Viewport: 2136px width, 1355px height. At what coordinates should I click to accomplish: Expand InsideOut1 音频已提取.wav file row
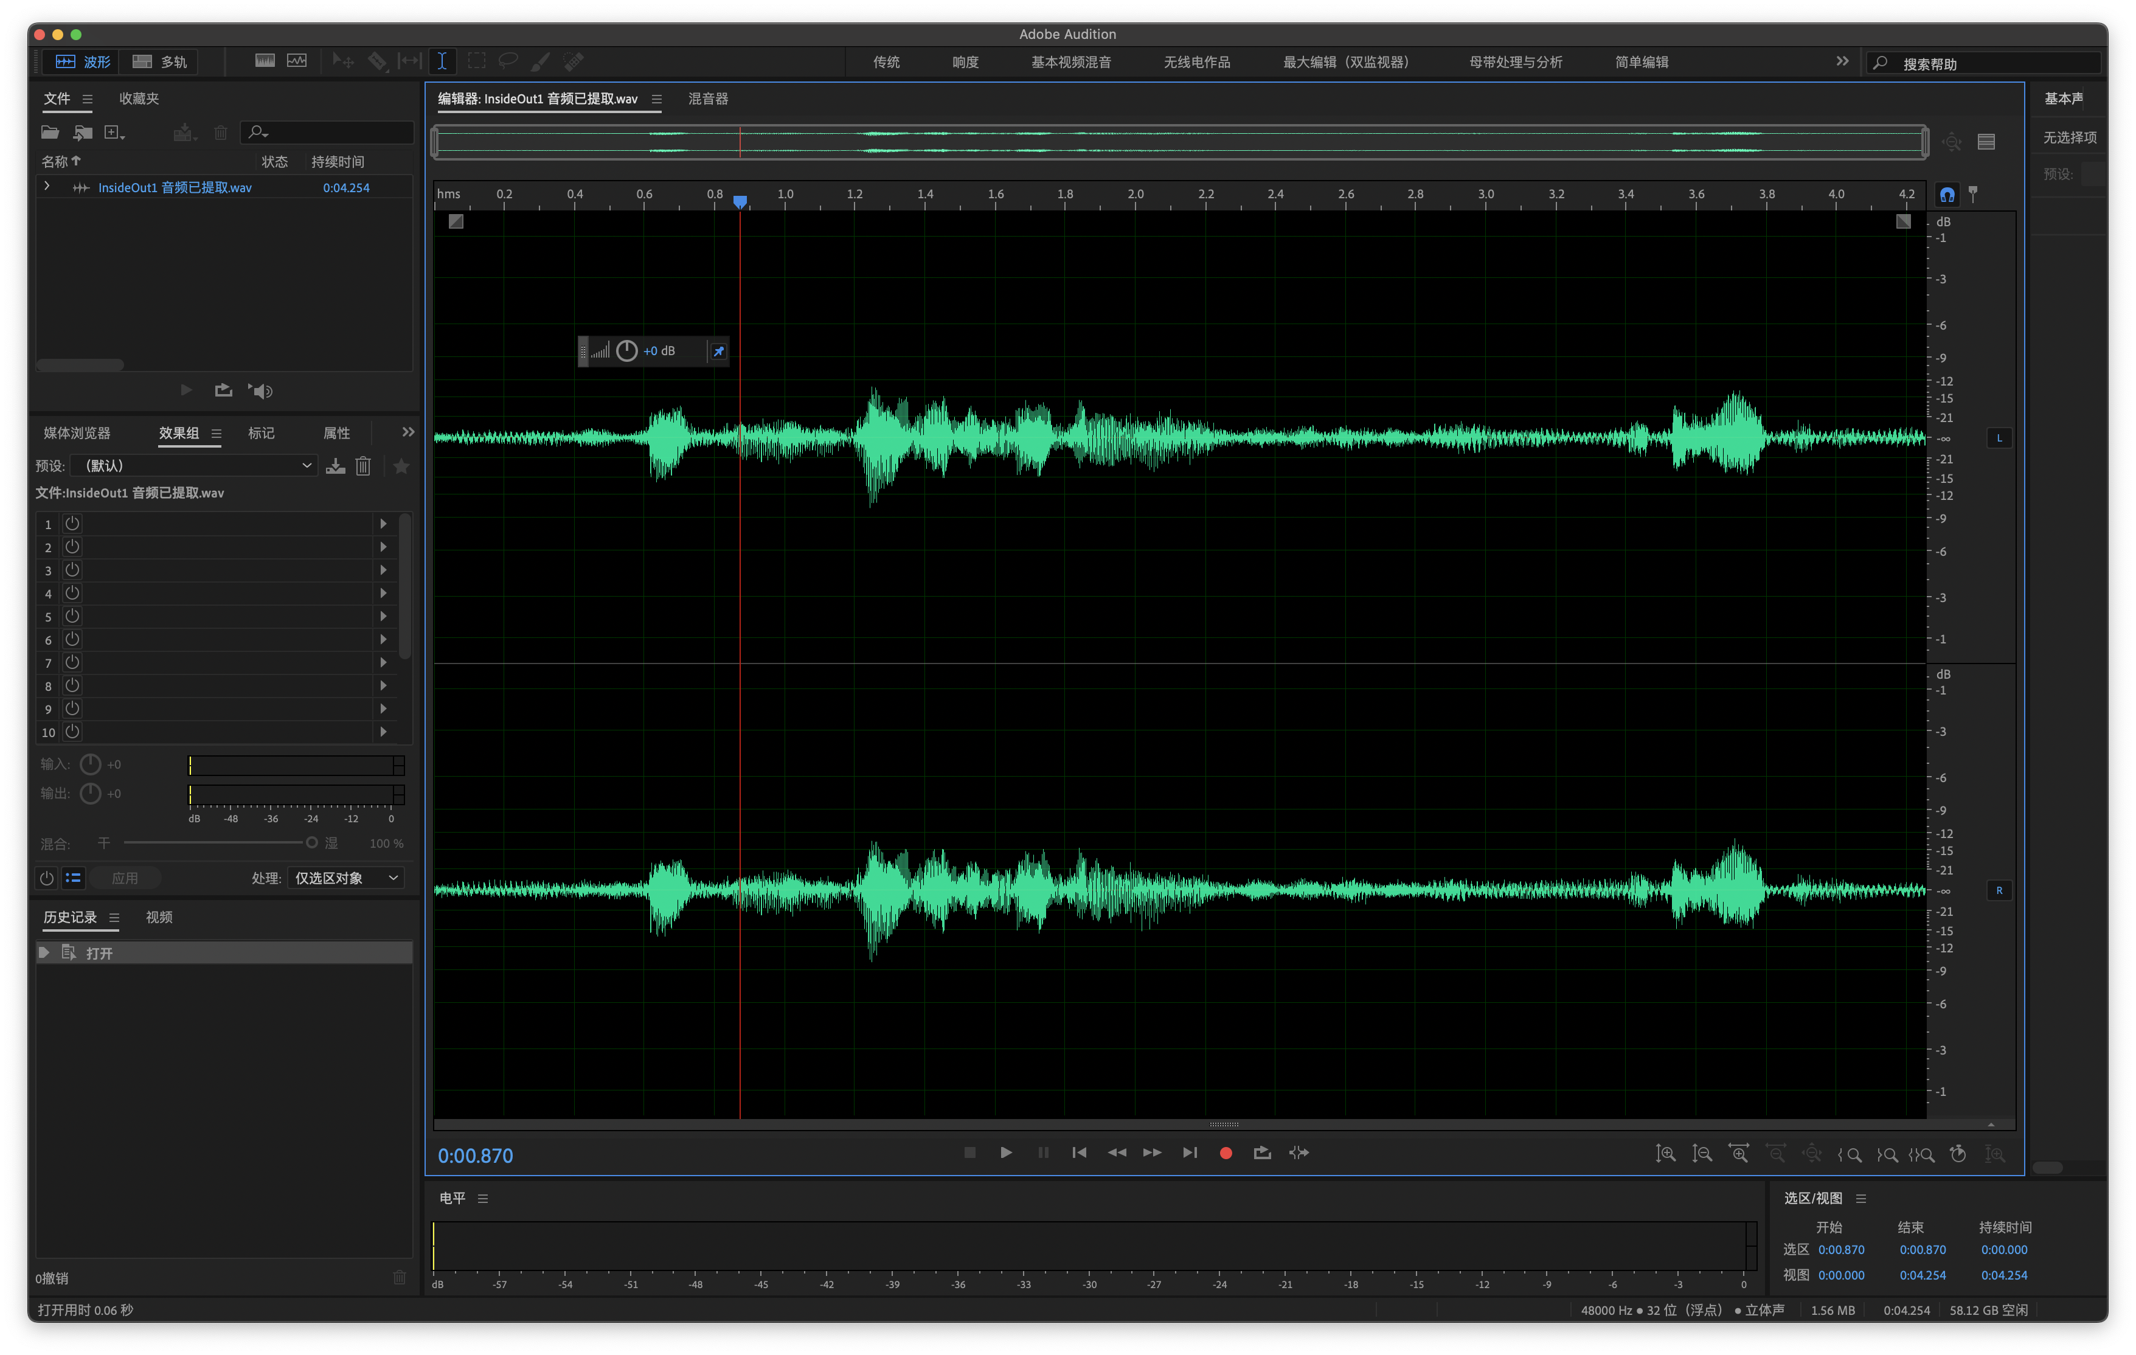47,187
